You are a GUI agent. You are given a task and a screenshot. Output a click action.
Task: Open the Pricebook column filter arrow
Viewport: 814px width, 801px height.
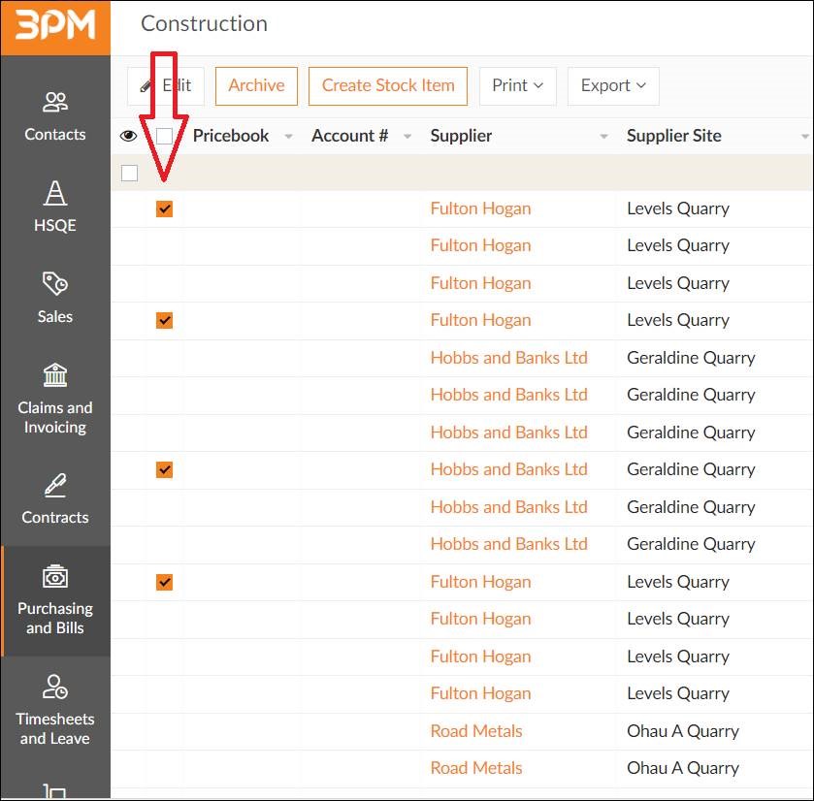[x=289, y=137]
